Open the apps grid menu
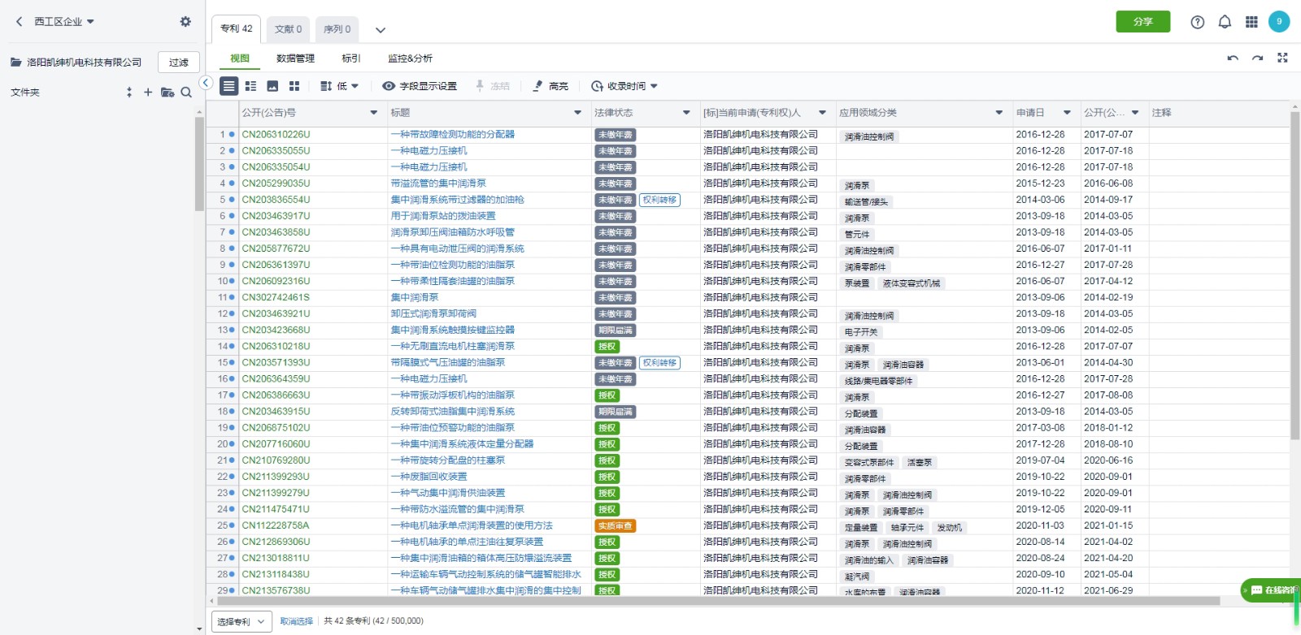Image resolution: width=1301 pixels, height=635 pixels. click(1251, 22)
